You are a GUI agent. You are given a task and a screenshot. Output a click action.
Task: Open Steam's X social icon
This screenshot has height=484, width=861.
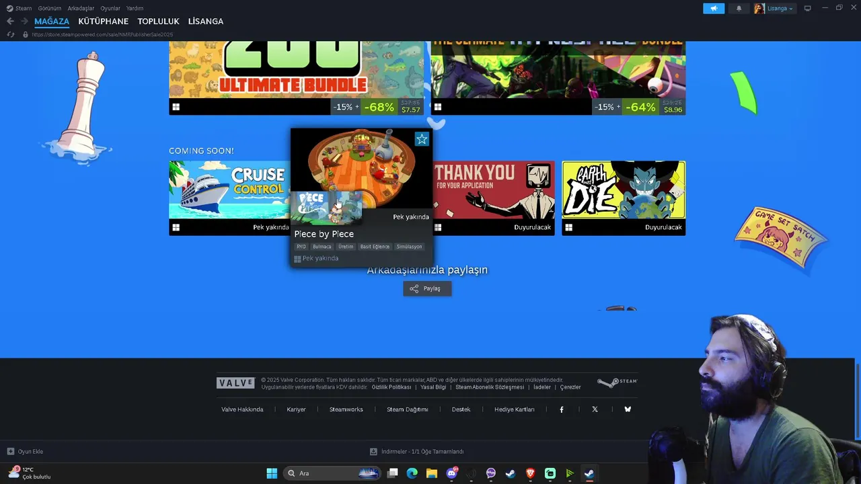coord(595,409)
